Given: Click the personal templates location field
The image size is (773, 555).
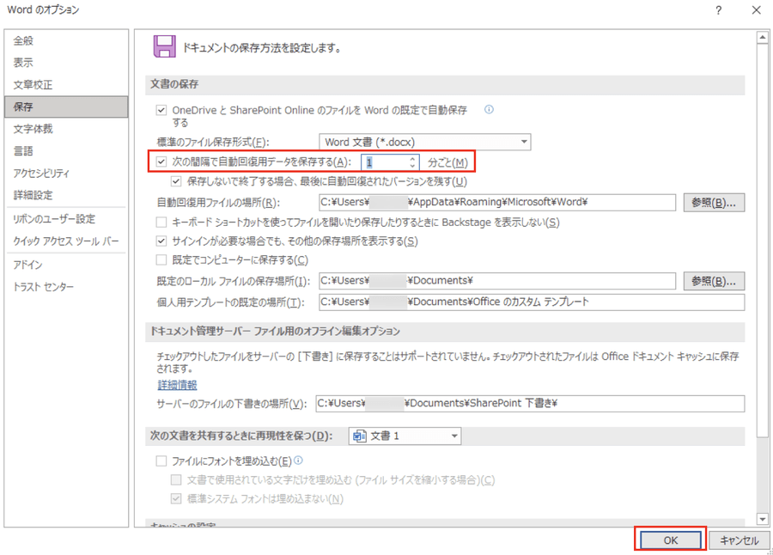Looking at the screenshot, I should (532, 302).
